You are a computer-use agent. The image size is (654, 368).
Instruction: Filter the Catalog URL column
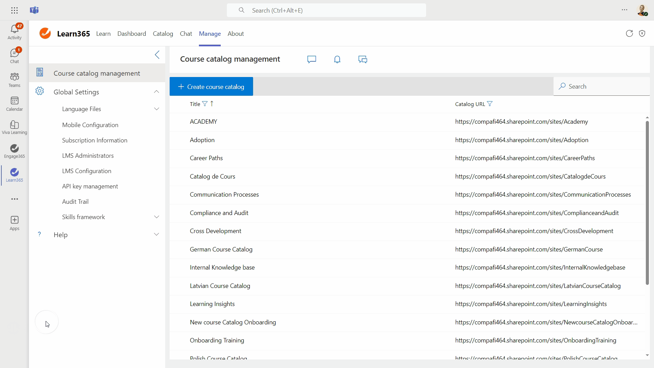490,104
